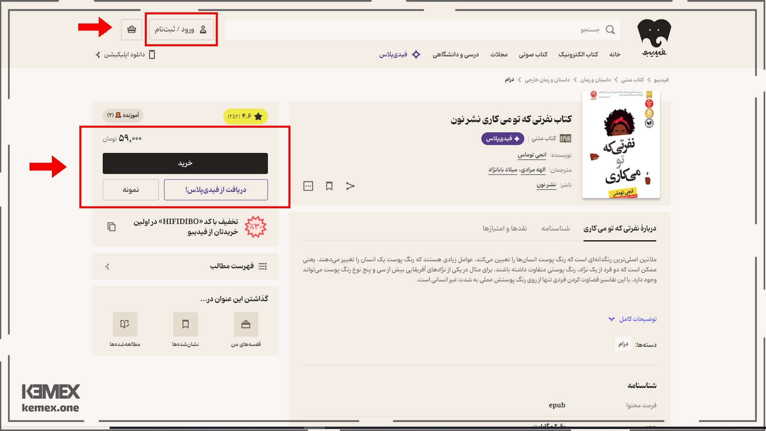This screenshot has width=766, height=431.
Task: Click the آموزنده (۲) tag
Action: click(x=123, y=115)
